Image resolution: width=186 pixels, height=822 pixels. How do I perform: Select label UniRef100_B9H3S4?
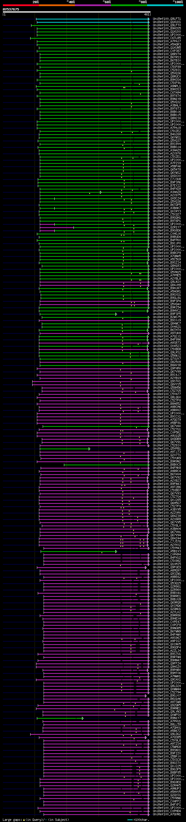[x=167, y=80]
